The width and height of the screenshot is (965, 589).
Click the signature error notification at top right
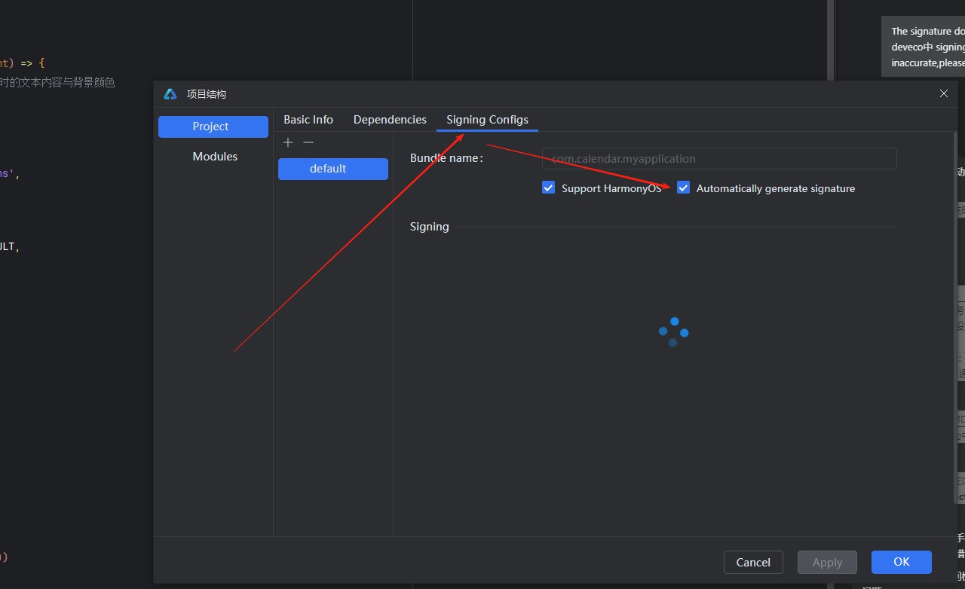tap(923, 47)
